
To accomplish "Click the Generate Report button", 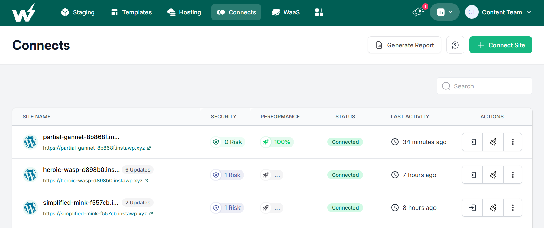I will [x=404, y=45].
